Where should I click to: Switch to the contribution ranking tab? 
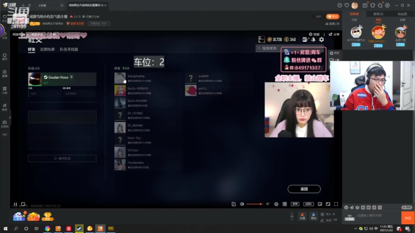(x=354, y=14)
